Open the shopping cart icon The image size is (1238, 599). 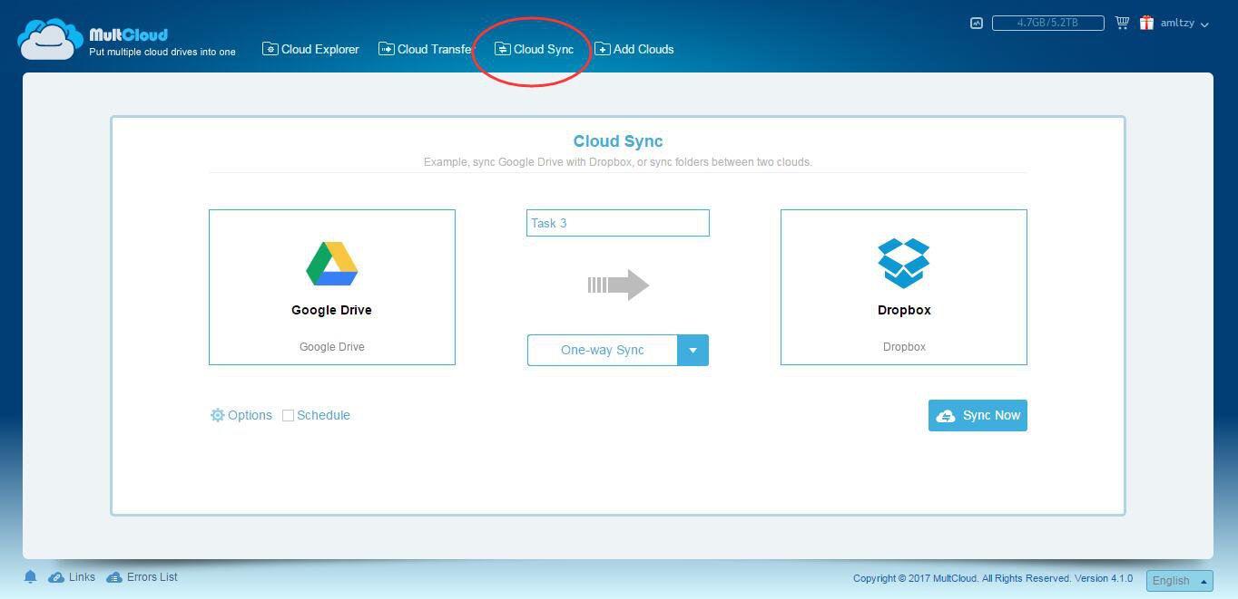click(x=1122, y=23)
